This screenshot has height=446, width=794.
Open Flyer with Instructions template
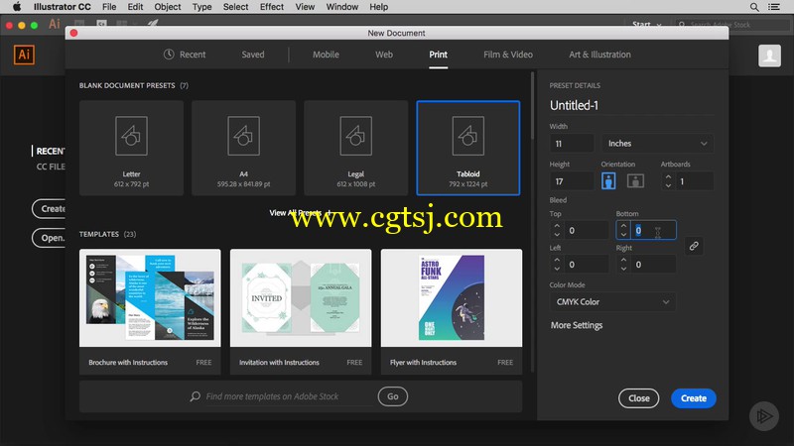click(x=452, y=311)
